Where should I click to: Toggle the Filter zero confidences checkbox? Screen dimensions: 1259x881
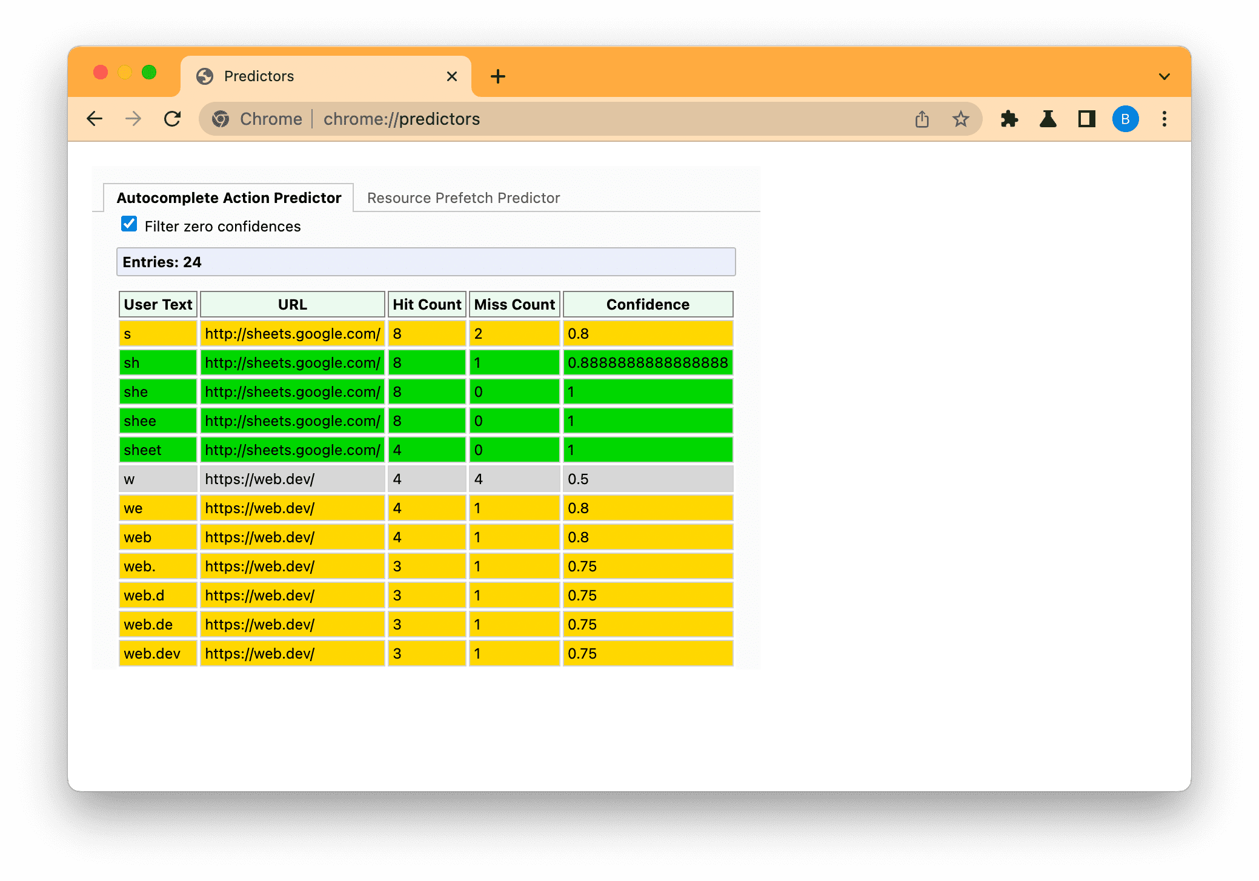(129, 226)
